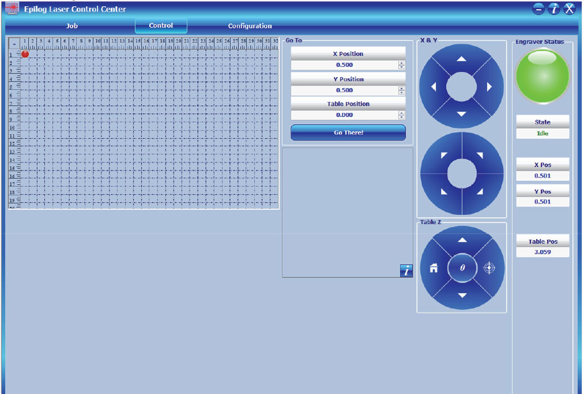Click the green Engraver Status indicator

point(542,75)
